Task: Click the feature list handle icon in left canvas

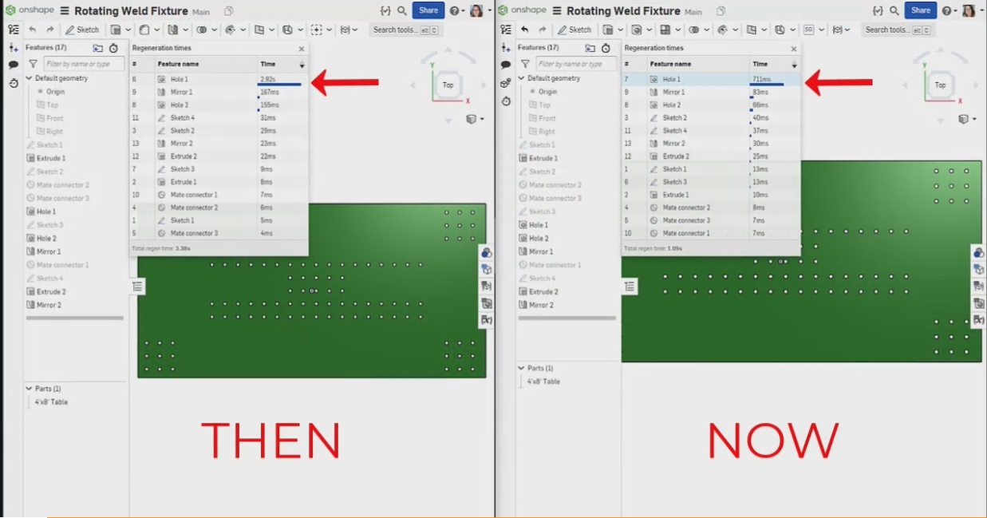Action: 137,287
